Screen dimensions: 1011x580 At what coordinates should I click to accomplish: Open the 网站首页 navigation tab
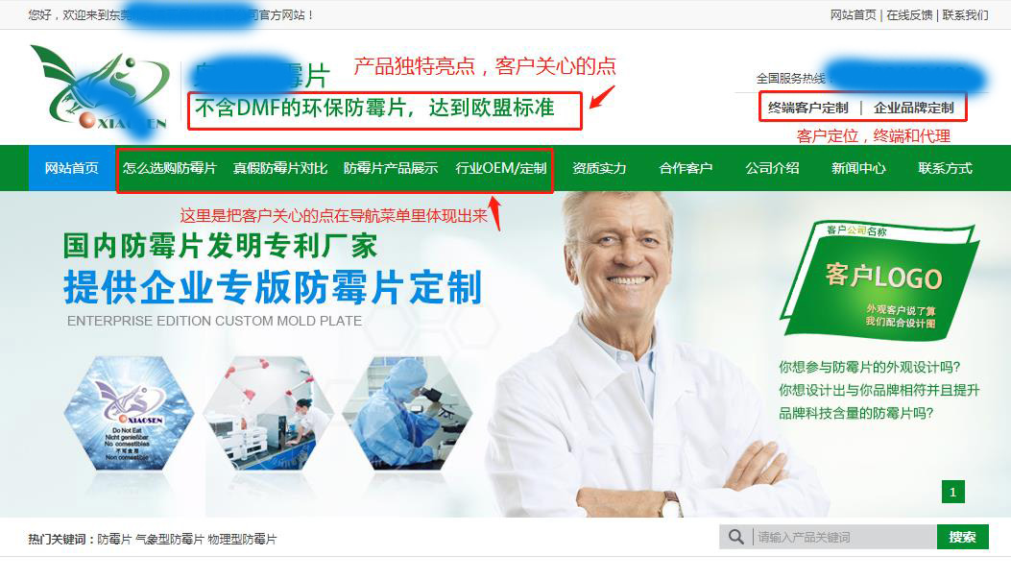[x=72, y=168]
